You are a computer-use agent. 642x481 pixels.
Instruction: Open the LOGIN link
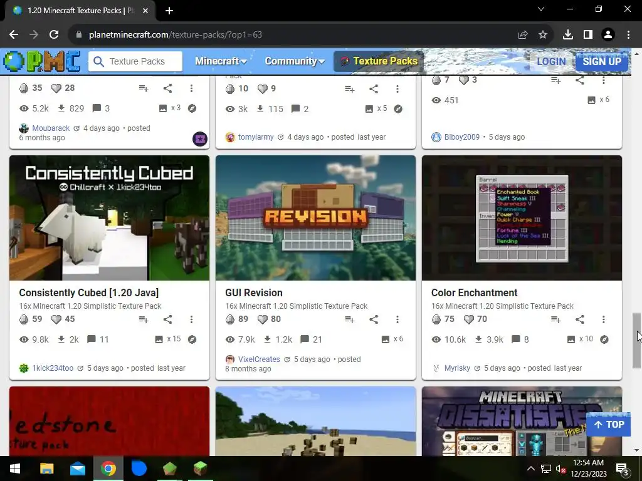[551, 61]
